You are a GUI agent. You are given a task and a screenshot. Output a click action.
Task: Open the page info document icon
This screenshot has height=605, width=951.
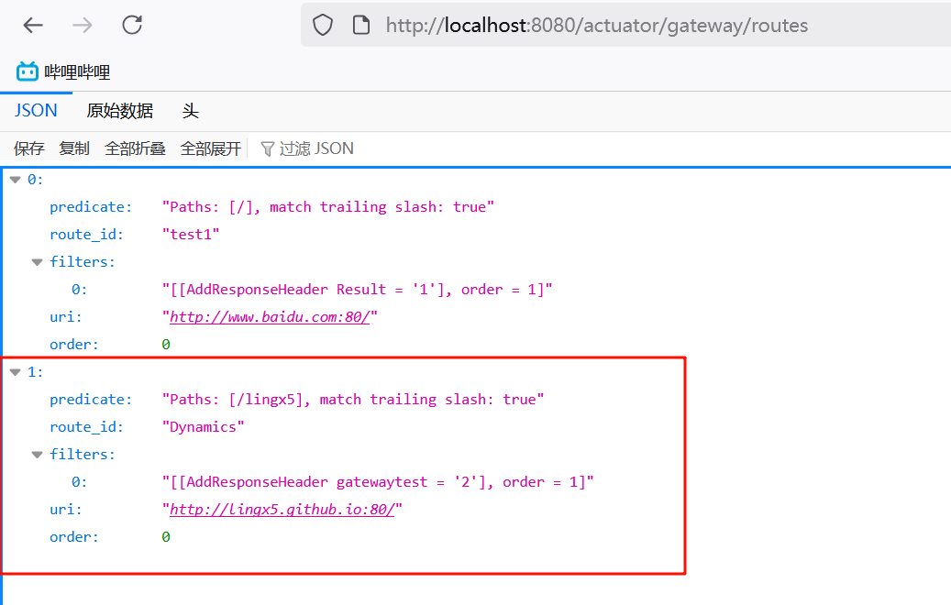[361, 26]
